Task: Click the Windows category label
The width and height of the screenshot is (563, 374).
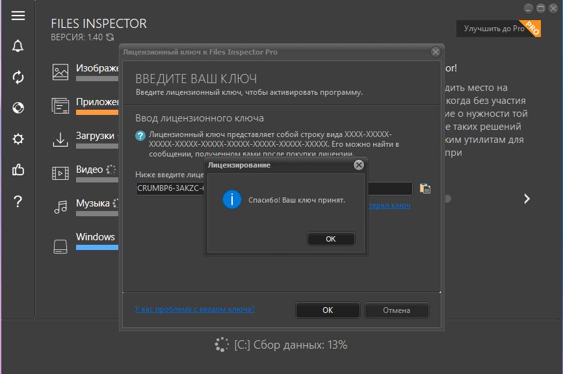Action: (x=96, y=236)
